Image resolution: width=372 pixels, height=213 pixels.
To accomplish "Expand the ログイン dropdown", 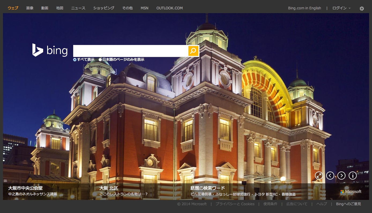I will tap(341, 8).
